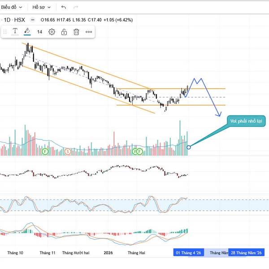Grab the drawing toolbar drag handle

point(5,32)
